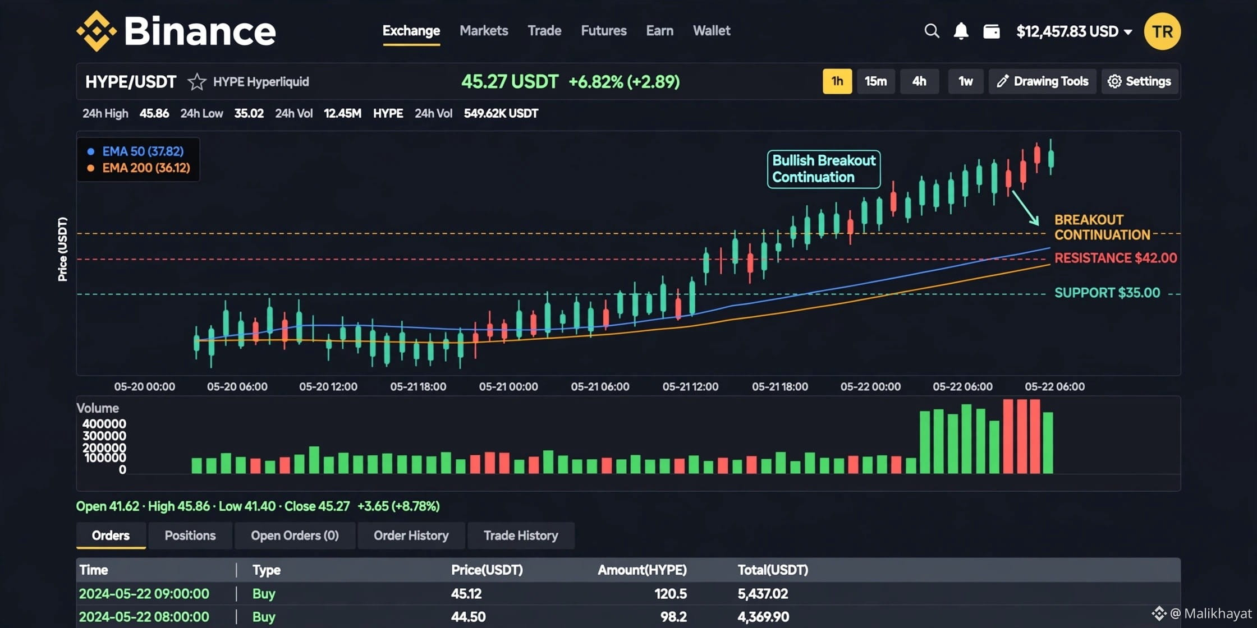Select the 1w timeframe
Viewport: 1257px width, 628px height.
click(965, 81)
